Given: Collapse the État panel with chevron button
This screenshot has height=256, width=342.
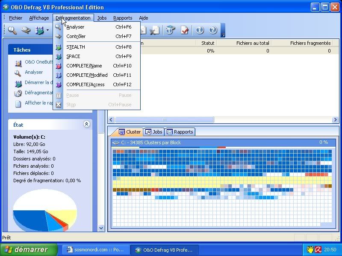Looking at the screenshot, I should point(86,124).
